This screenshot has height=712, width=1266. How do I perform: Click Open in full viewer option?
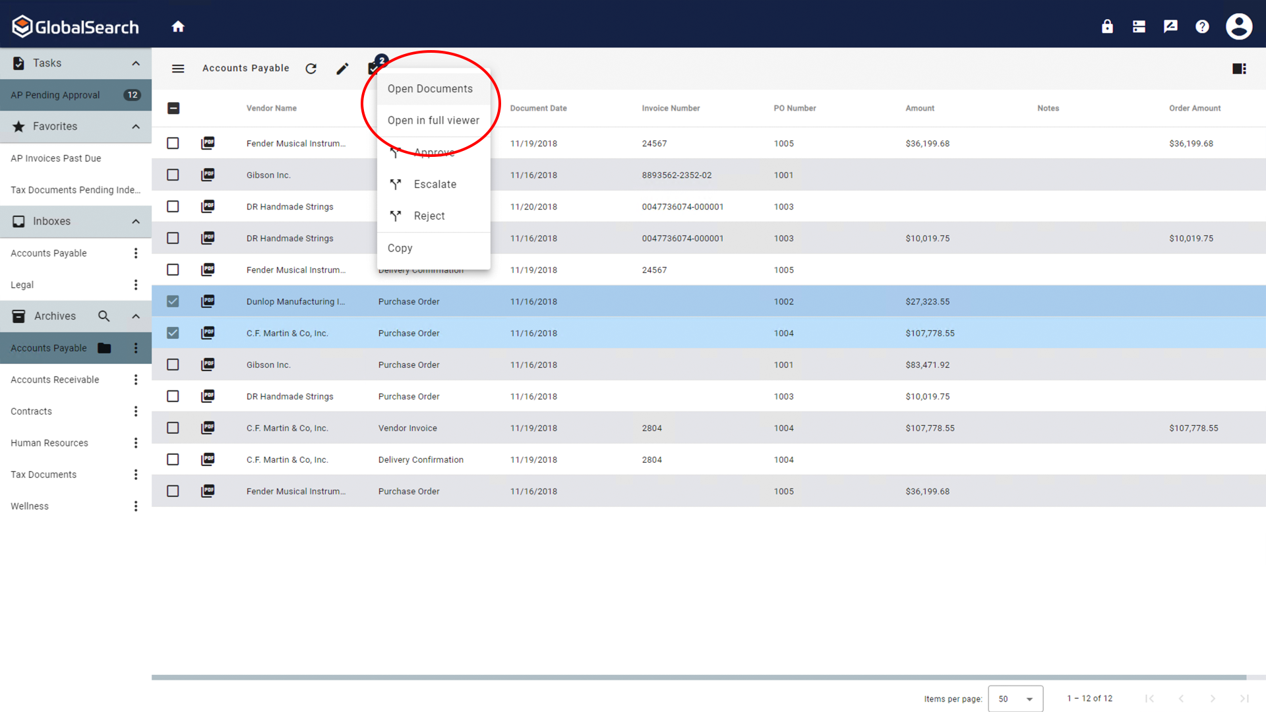click(433, 119)
